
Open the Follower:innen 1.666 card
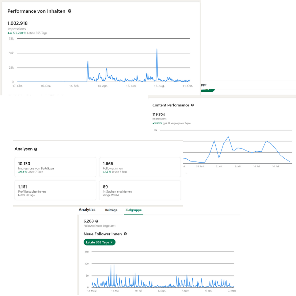pyautogui.click(x=140, y=167)
